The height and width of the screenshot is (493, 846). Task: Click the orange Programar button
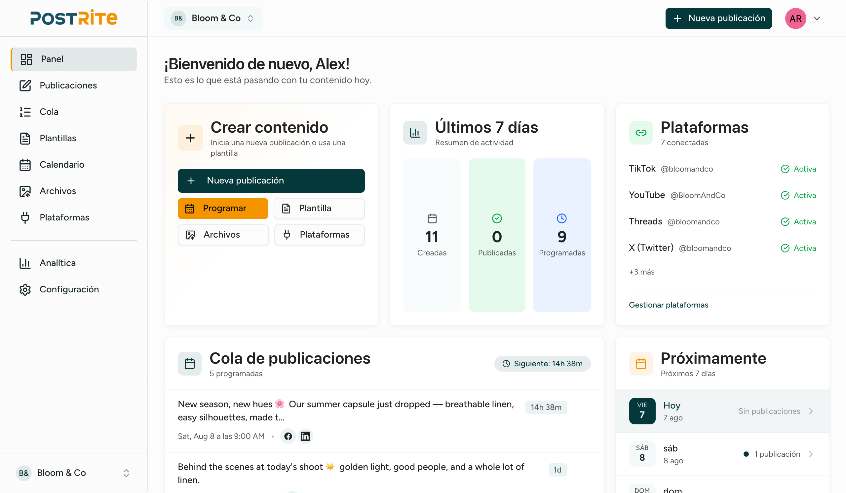tap(223, 209)
